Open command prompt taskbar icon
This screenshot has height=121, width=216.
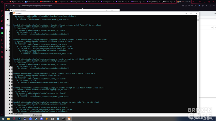pyautogui.click(x=63, y=119)
